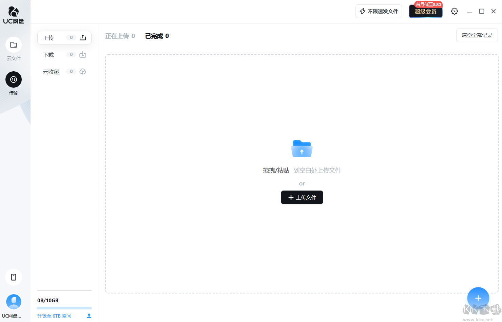Click the 0B/10GB storage progress bar
Viewport: 502px width, 322px height.
64,308
